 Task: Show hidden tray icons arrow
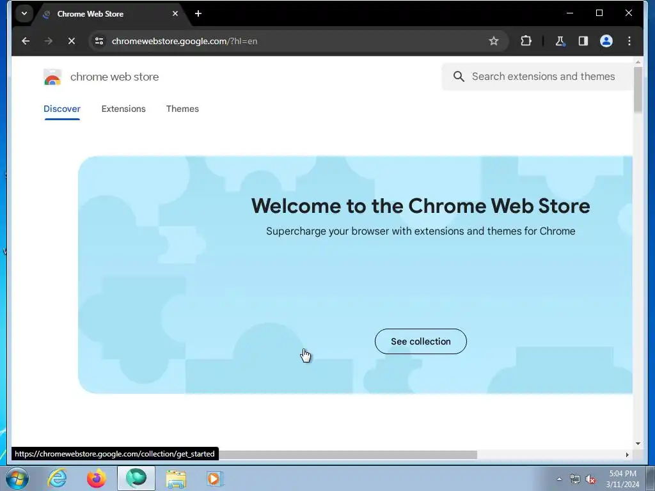coord(559,479)
